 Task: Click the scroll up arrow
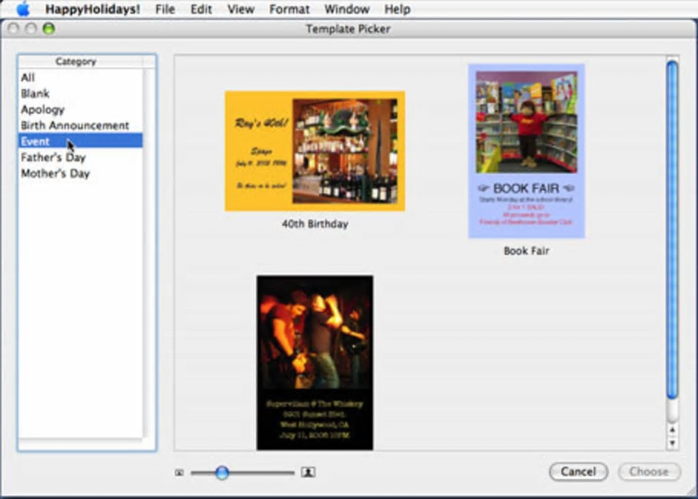pyautogui.click(x=672, y=430)
